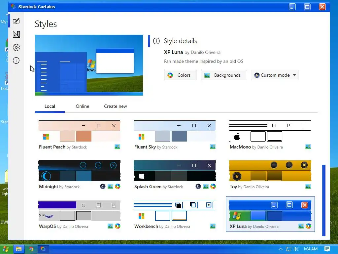The height and width of the screenshot is (254, 338).
Task: Open File Explorer from the taskbar
Action: coord(19,249)
